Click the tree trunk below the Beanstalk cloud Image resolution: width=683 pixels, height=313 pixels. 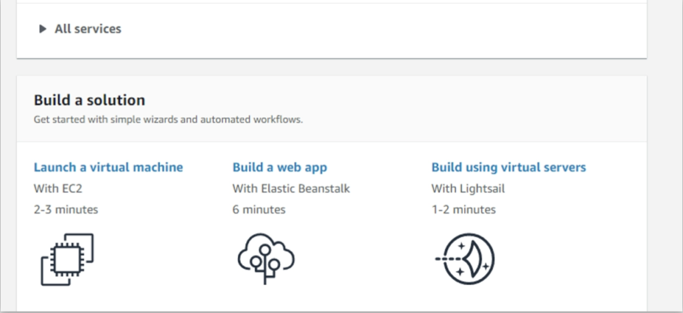click(265, 276)
